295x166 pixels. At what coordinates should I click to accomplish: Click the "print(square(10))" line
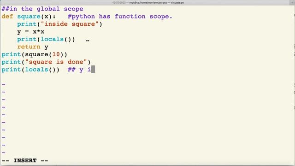click(x=34, y=54)
